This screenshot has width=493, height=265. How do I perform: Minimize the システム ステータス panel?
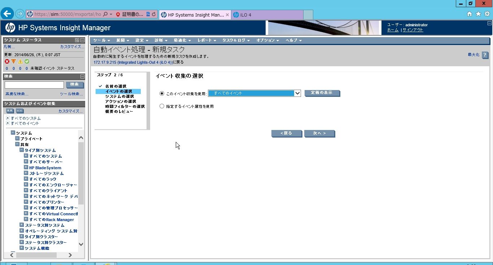[82, 40]
